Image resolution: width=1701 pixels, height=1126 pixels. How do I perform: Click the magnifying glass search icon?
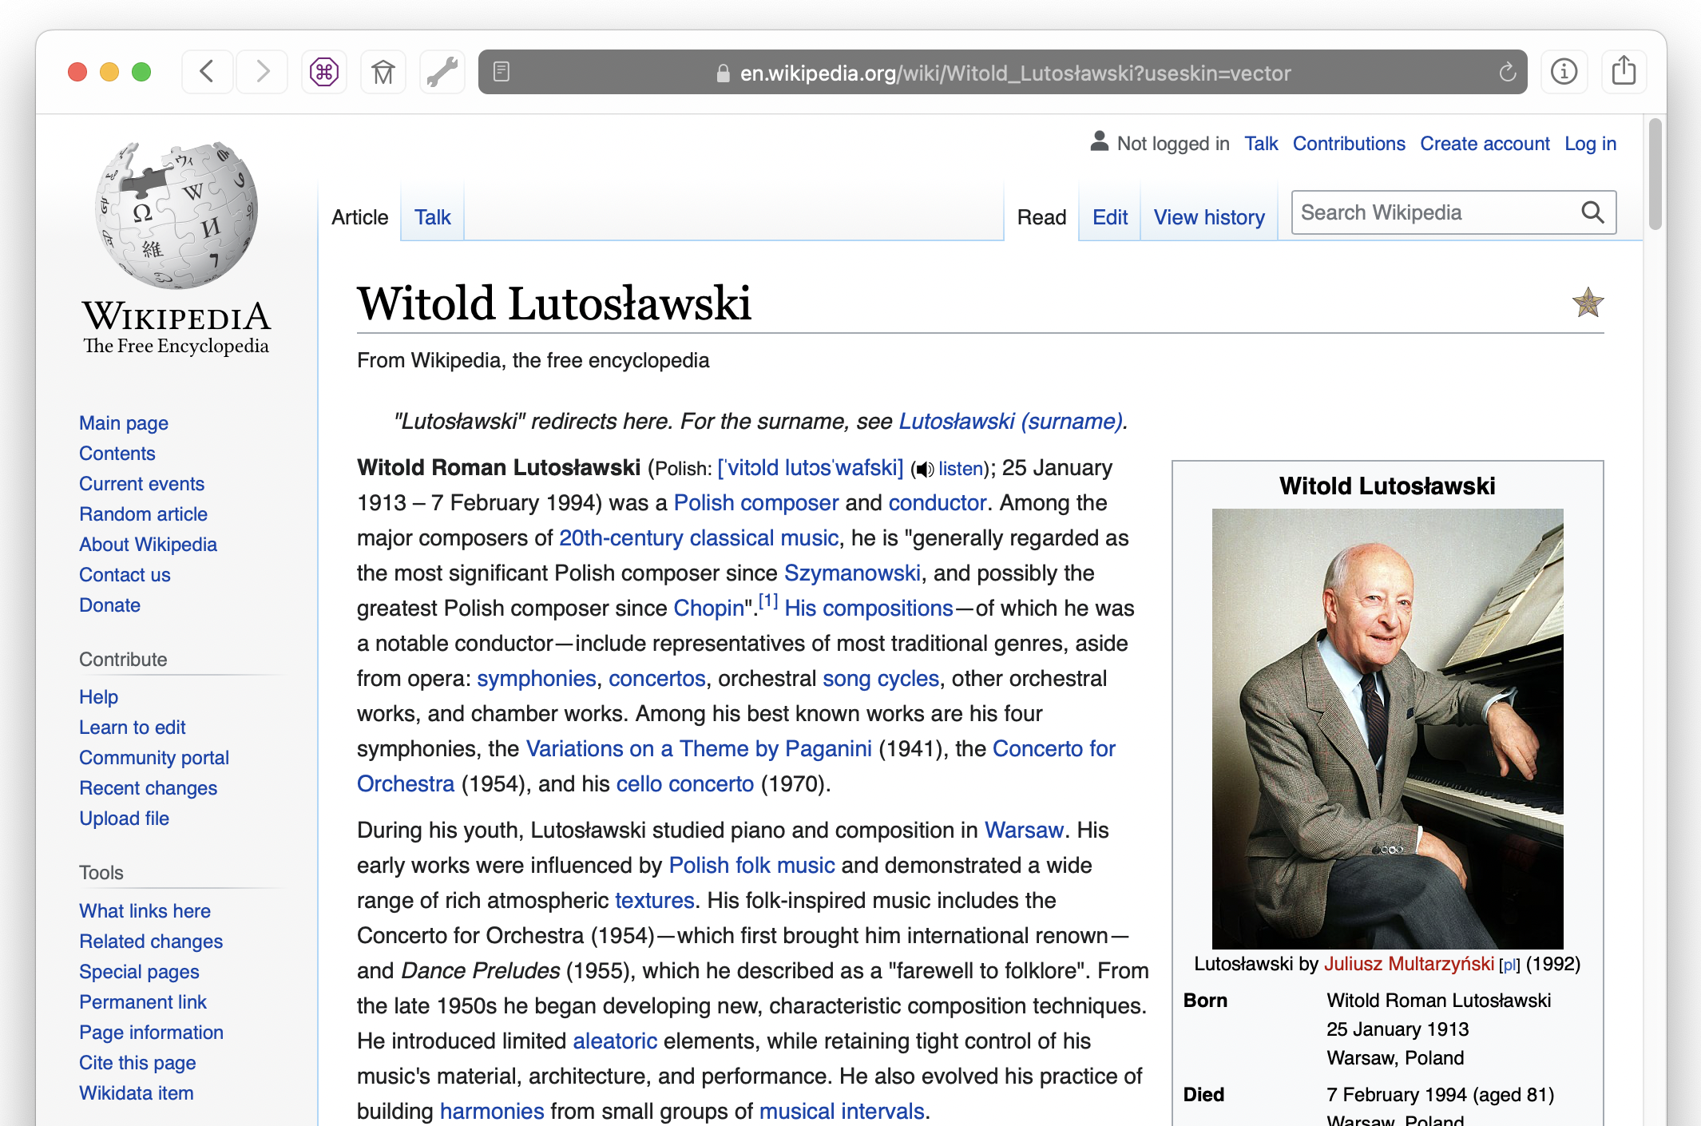[x=1592, y=212]
